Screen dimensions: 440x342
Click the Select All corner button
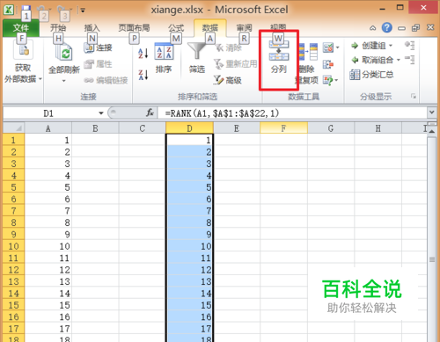(x=14, y=128)
